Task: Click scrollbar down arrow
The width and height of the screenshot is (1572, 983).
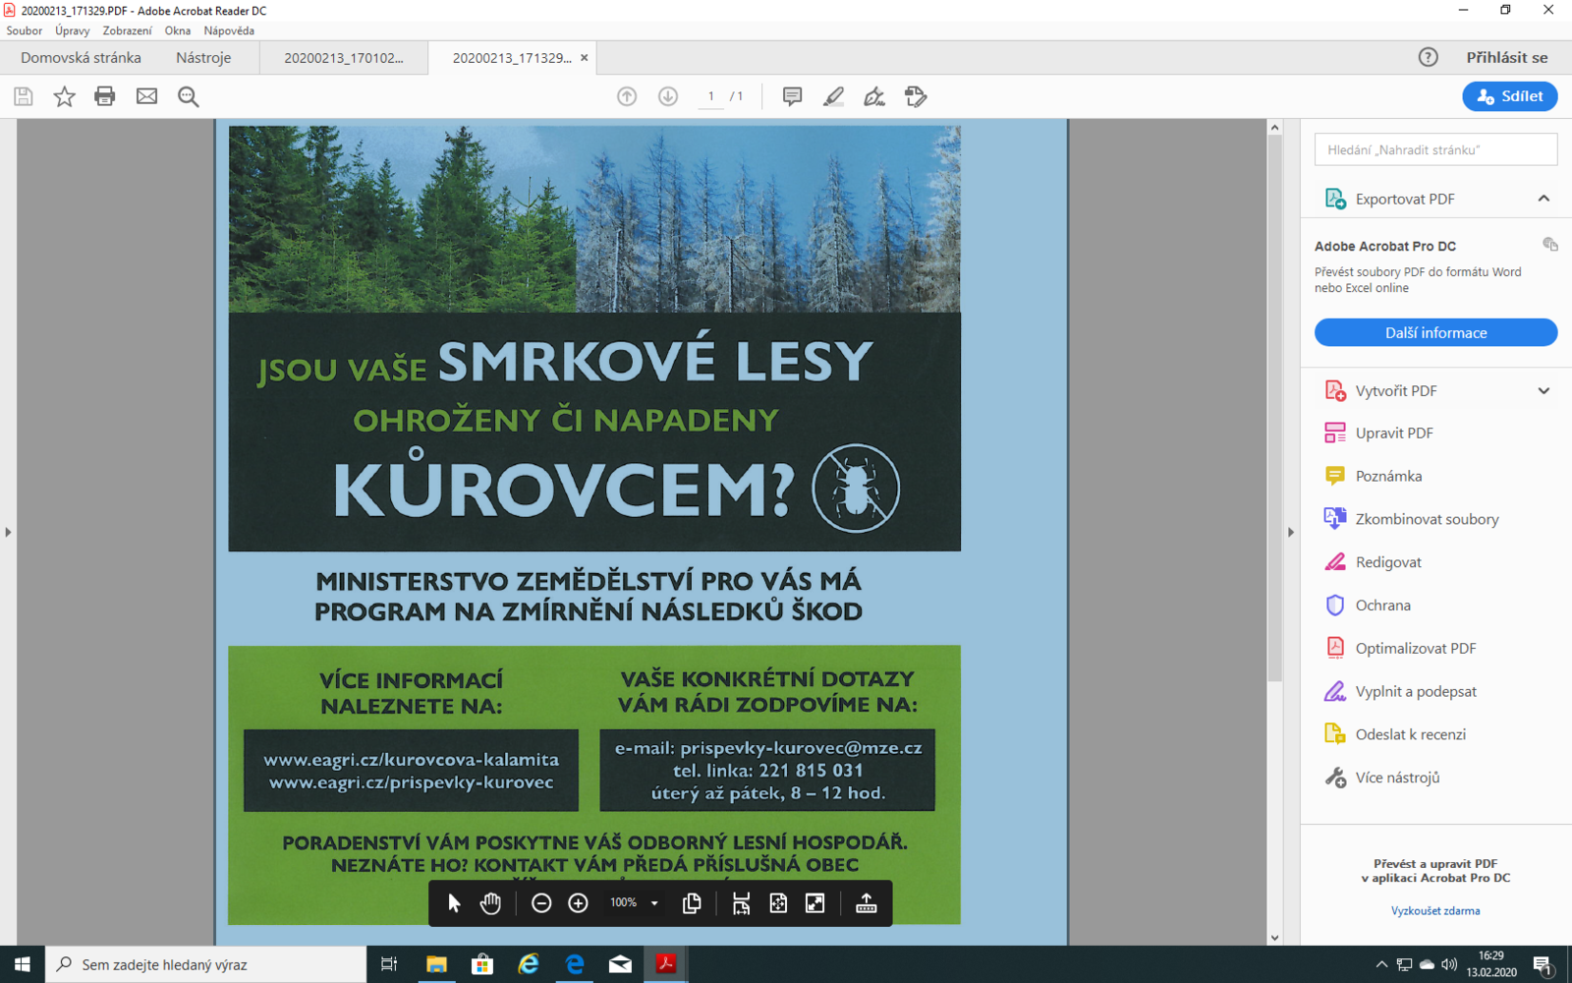Action: click(x=1274, y=937)
